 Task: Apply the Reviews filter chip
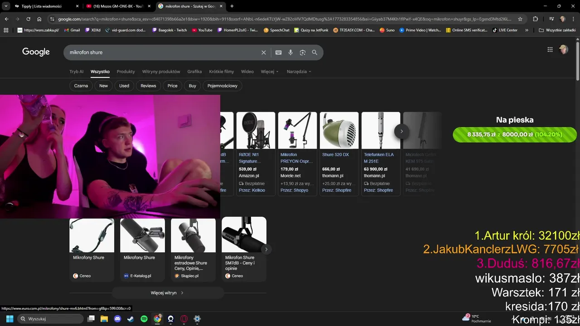[148, 86]
